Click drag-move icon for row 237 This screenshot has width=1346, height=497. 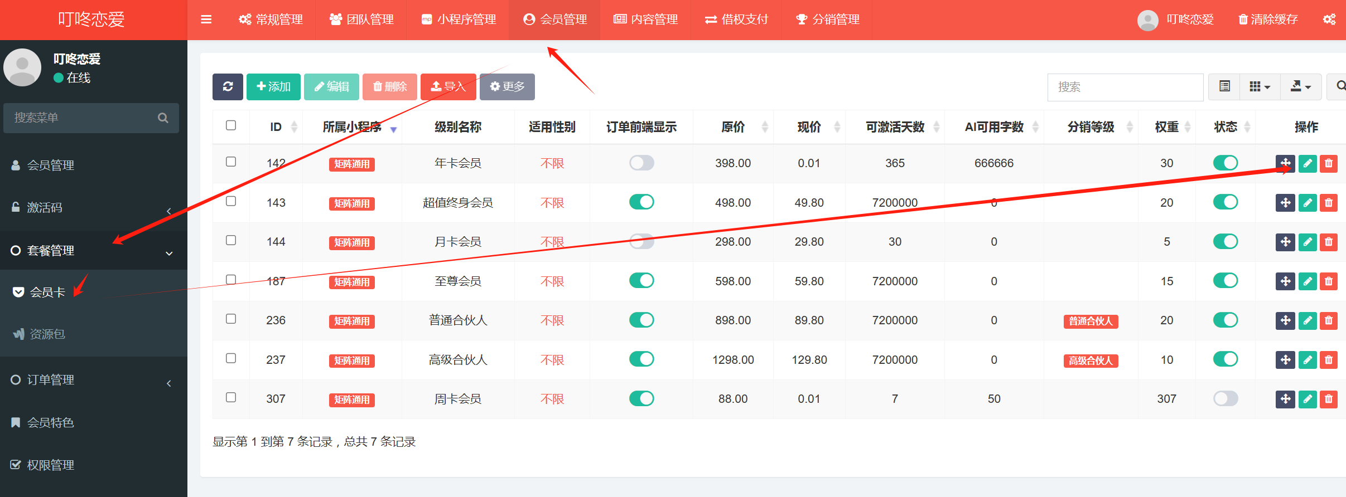click(x=1285, y=360)
